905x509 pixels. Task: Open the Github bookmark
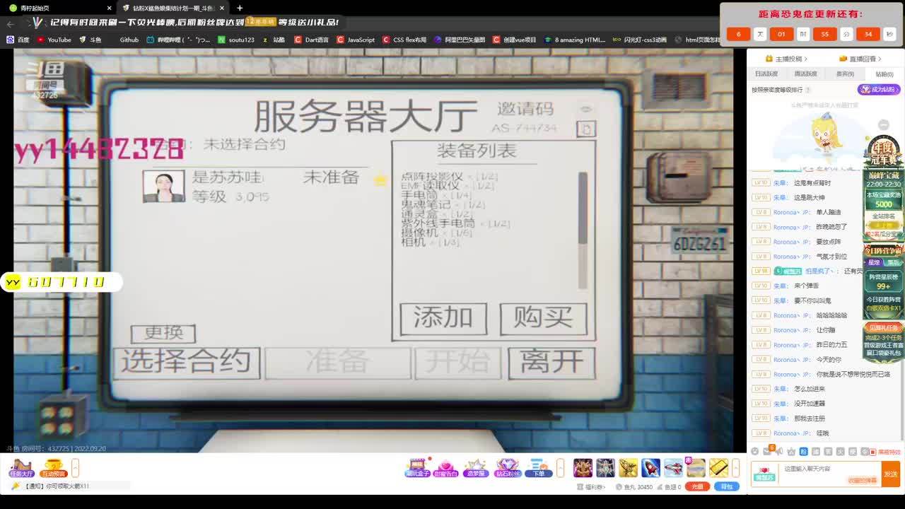[129, 40]
